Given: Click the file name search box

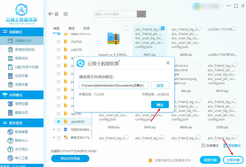Looking at the screenshot, I should point(115,14).
